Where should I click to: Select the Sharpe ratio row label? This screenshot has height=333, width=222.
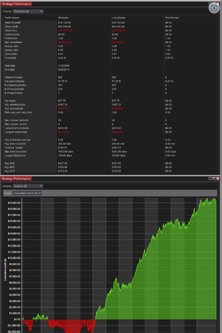11,46
